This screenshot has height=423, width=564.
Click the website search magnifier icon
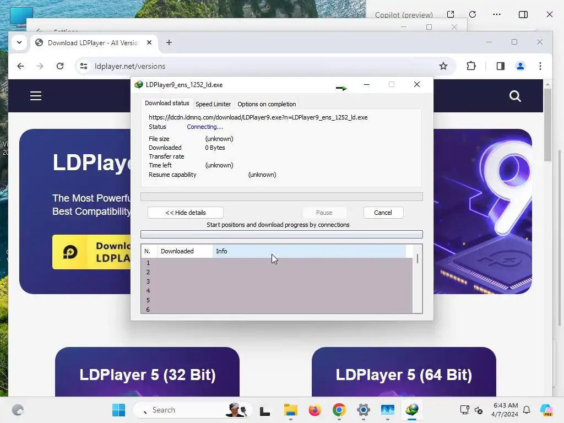click(515, 96)
